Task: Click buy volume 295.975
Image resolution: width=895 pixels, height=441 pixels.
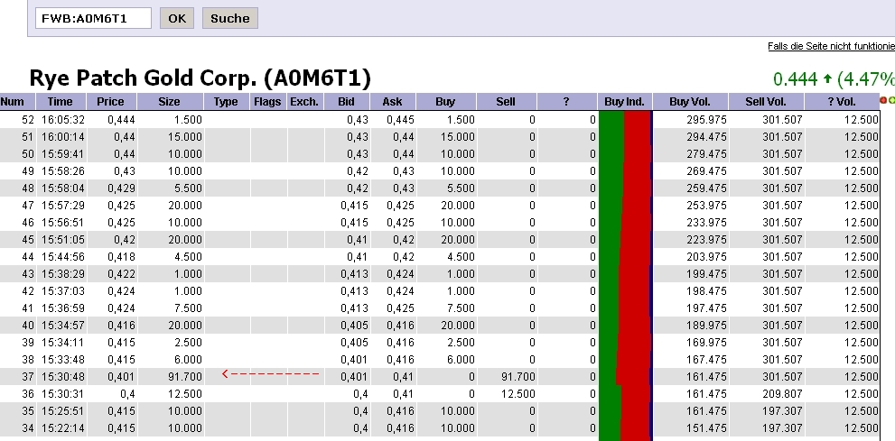Action: [x=706, y=120]
